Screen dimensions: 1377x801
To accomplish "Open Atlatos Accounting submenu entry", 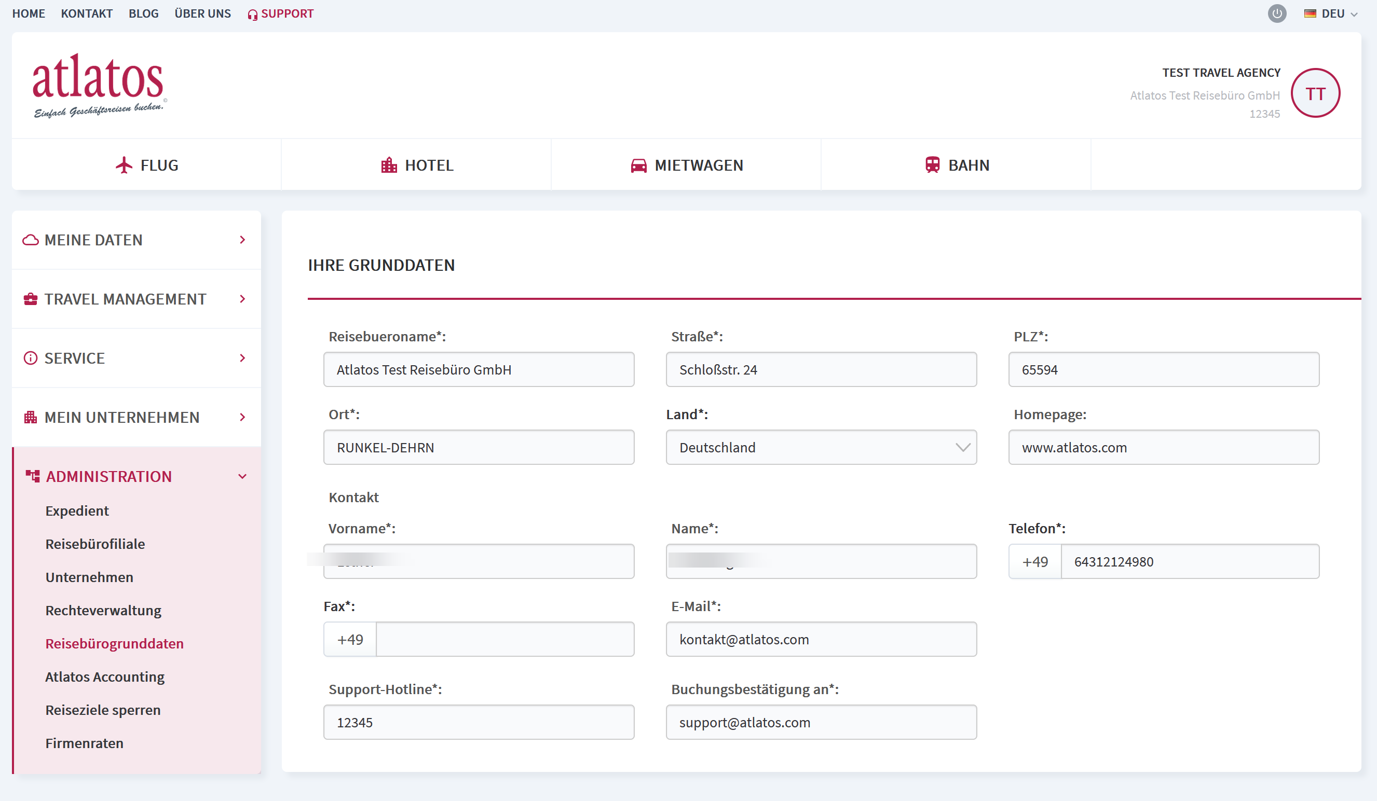I will (105, 677).
